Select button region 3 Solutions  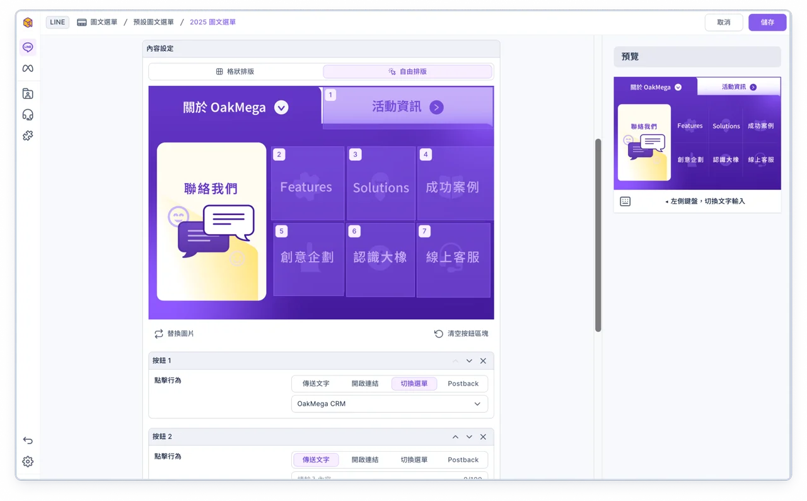coord(381,184)
